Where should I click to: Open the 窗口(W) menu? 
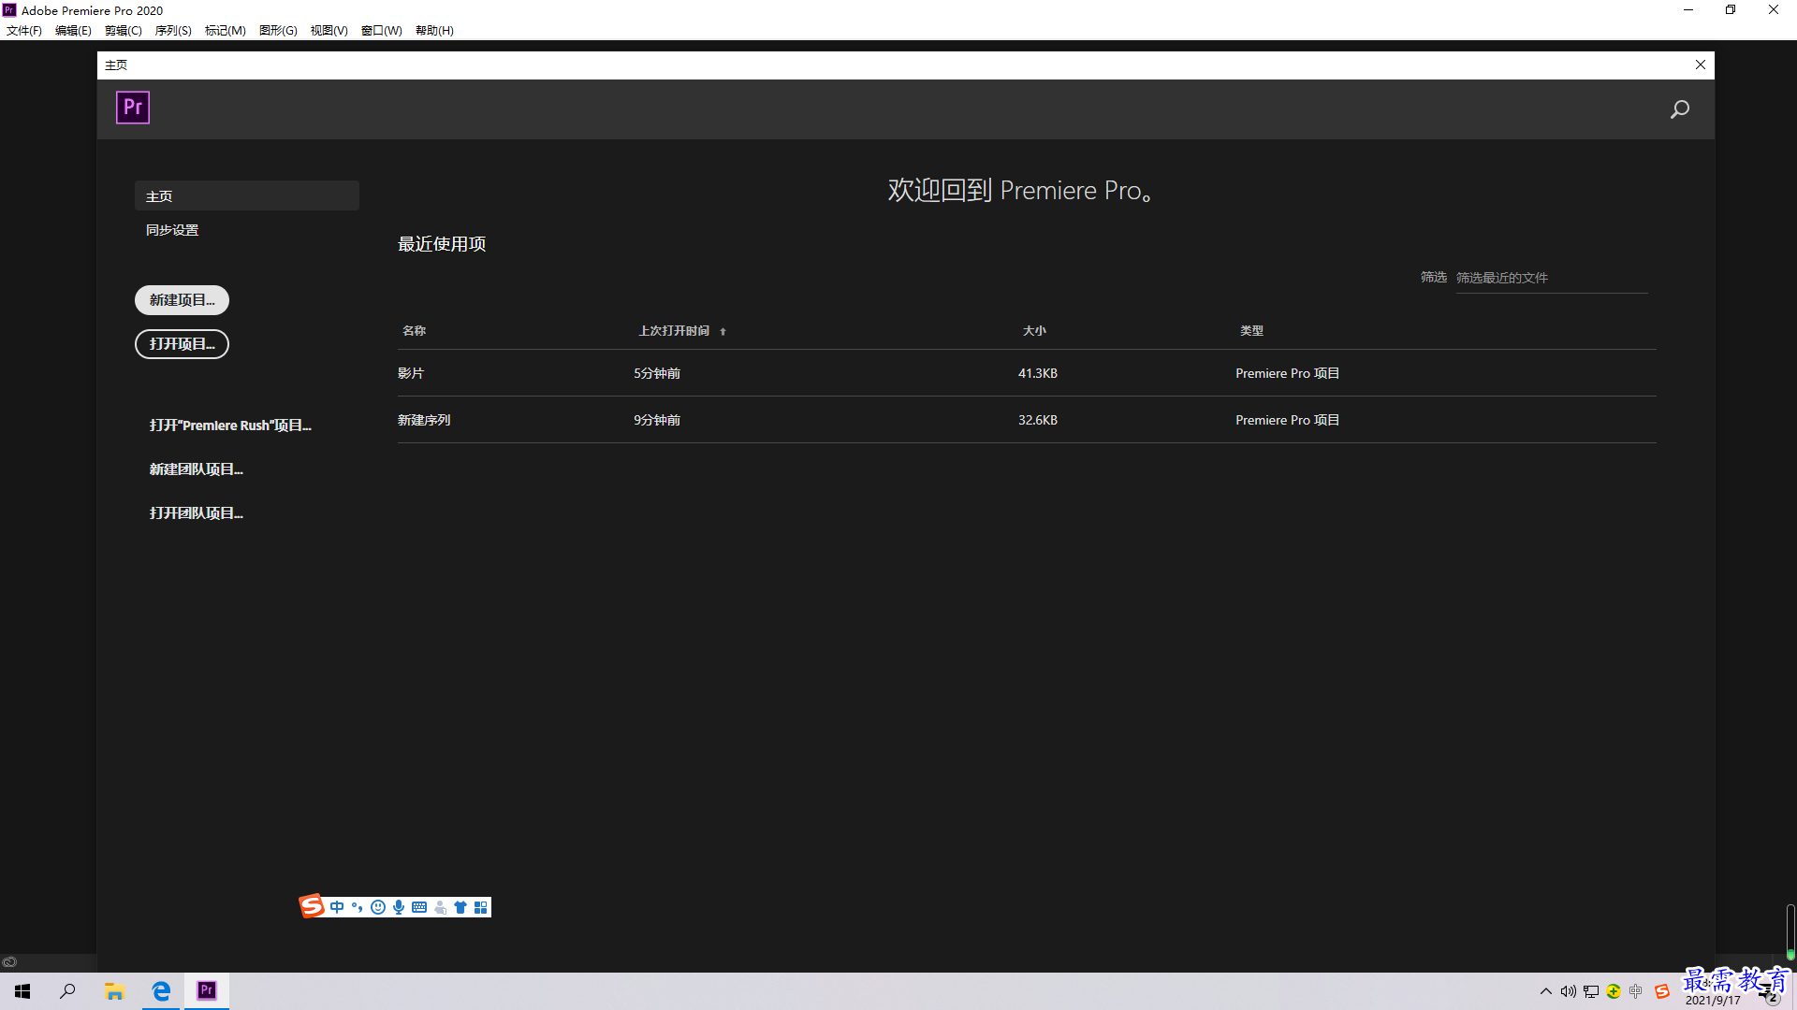pos(382,30)
